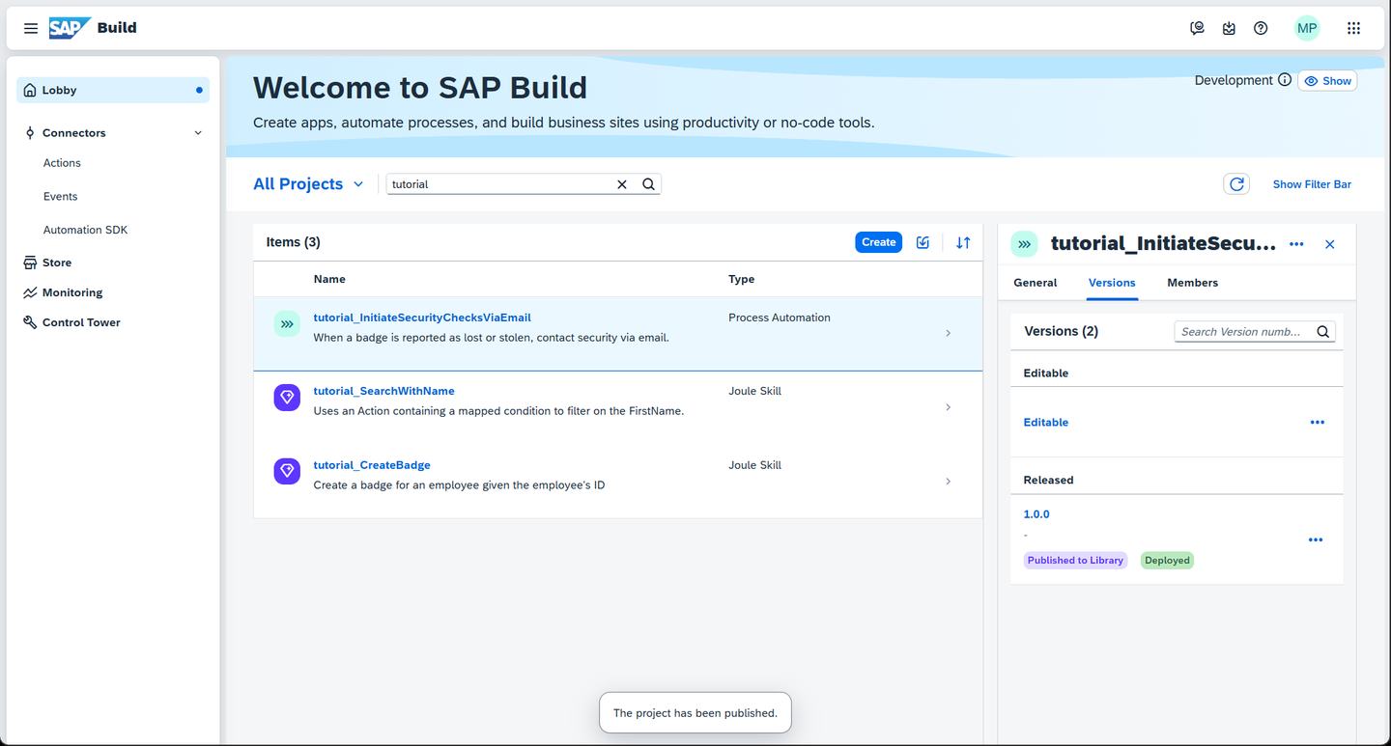The width and height of the screenshot is (1391, 746).
Task: Click the Development info icon
Action: tap(1285, 80)
